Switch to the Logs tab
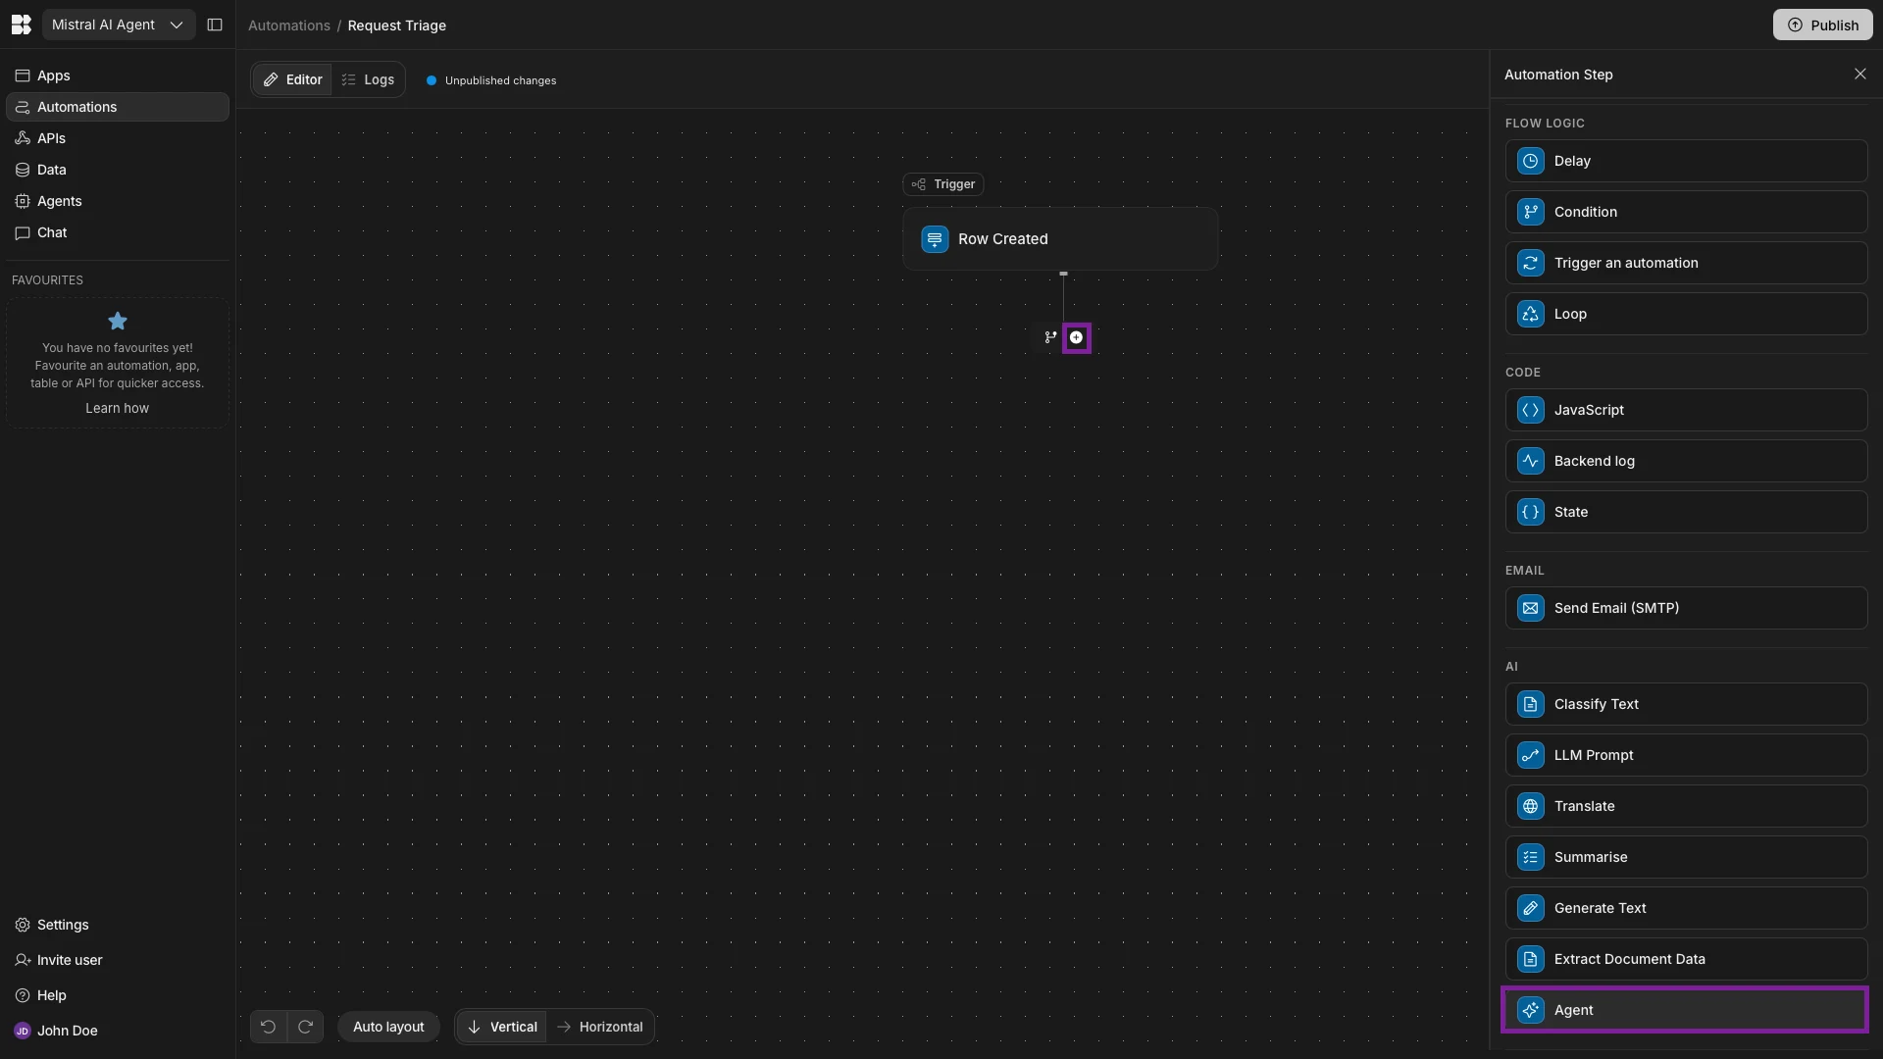This screenshot has width=1883, height=1059. click(369, 79)
